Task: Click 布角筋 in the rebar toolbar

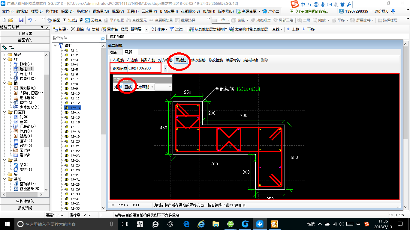Action: click(x=119, y=60)
